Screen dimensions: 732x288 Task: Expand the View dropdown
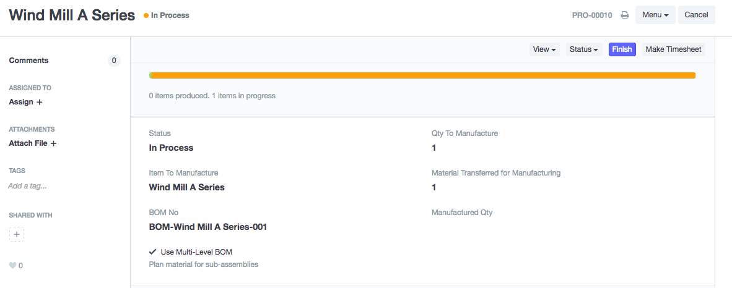545,49
